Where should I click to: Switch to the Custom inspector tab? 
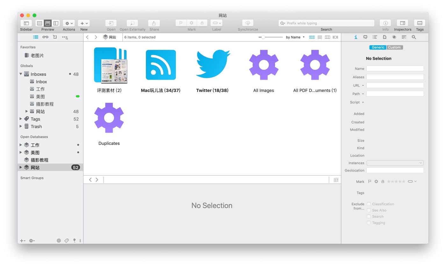(x=394, y=47)
